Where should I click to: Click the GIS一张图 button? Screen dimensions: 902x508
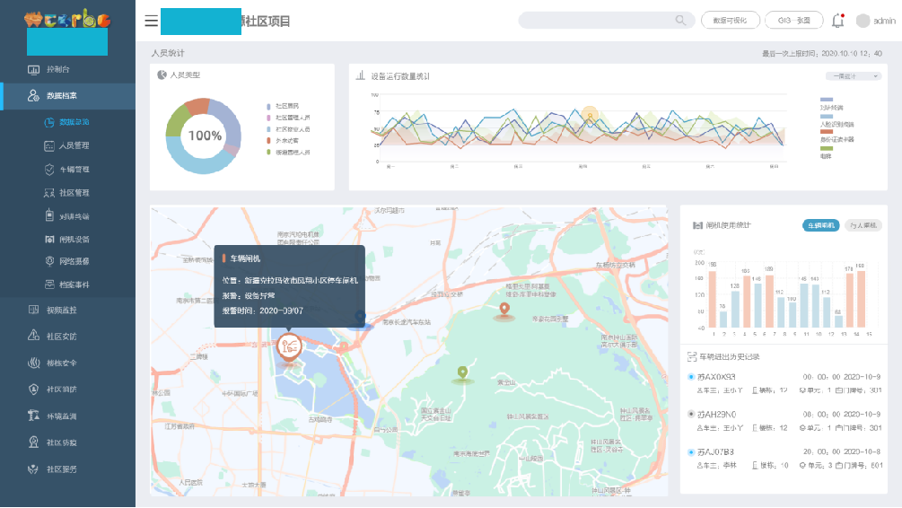point(794,21)
